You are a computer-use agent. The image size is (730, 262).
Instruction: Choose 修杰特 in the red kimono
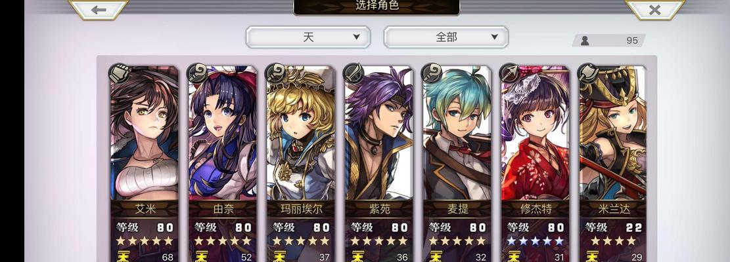tap(535, 163)
